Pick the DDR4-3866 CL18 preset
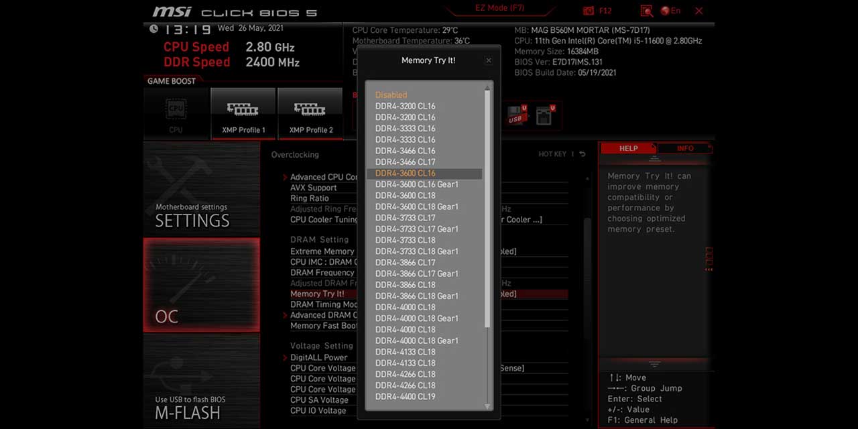858x429 pixels. [x=405, y=285]
